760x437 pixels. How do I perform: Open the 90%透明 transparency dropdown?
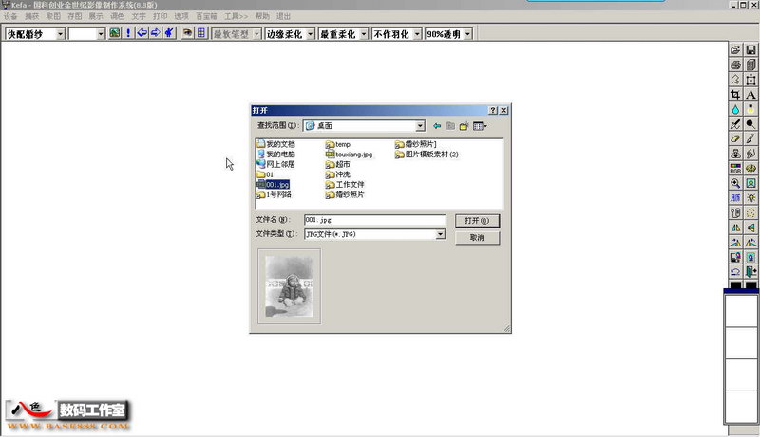pos(467,34)
